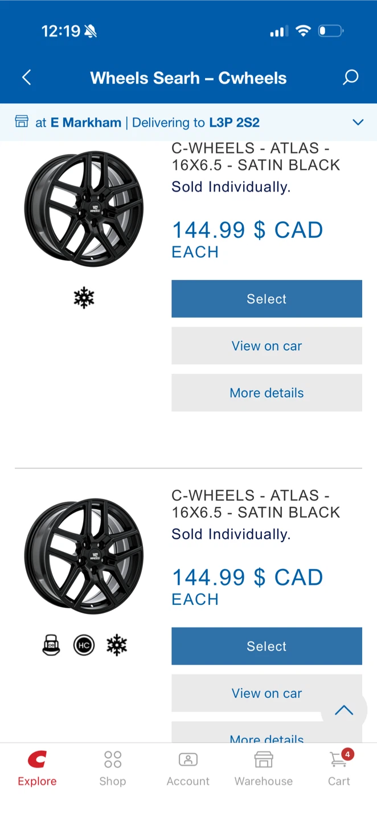Image resolution: width=377 pixels, height=821 pixels.
Task: Tap the snowflake icon on second wheel
Action: click(117, 645)
